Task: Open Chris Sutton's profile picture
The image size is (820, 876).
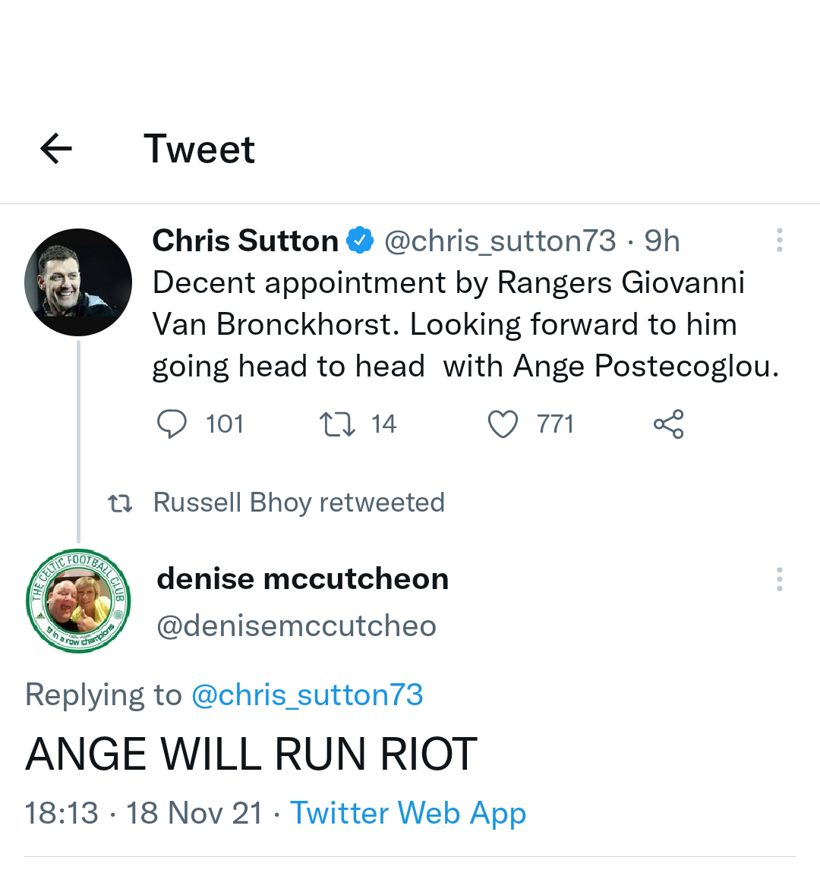Action: 78,282
